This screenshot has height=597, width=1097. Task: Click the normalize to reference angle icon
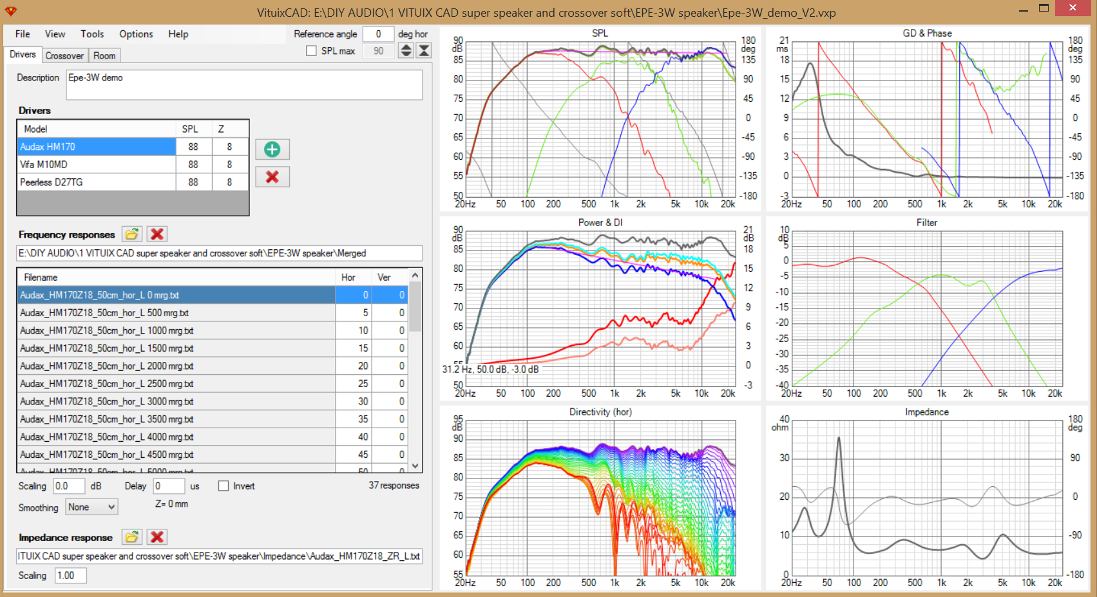click(424, 50)
